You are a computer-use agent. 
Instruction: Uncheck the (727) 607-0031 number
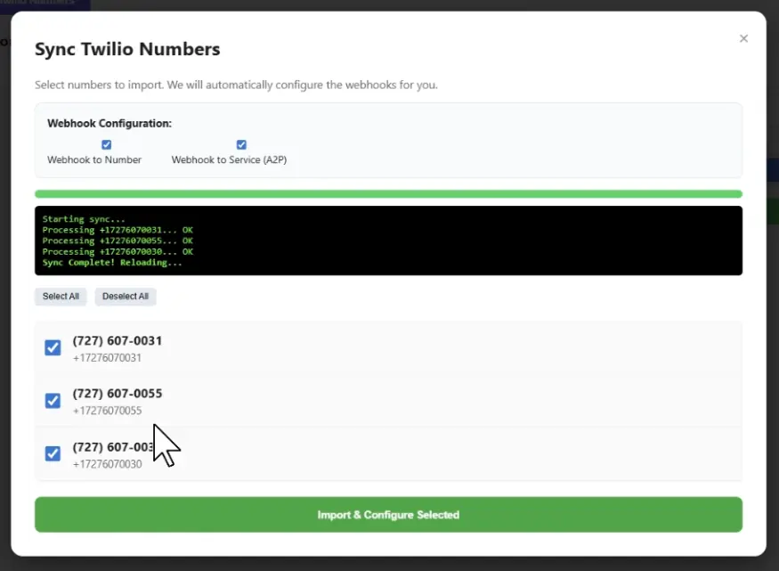coord(53,347)
